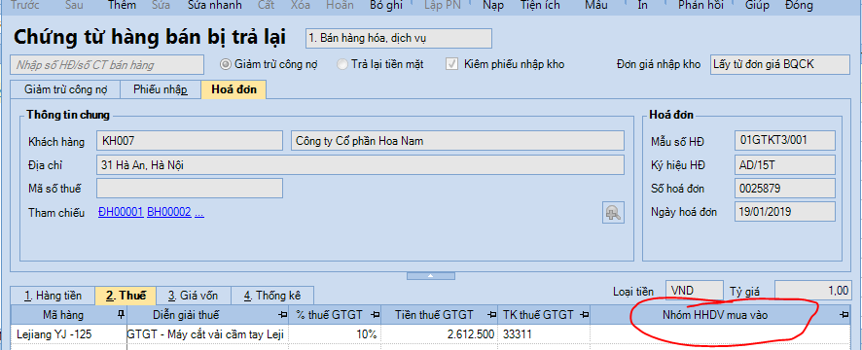862x350 pixels.
Task: Click pin icon in Mã hàng column header
Action: coord(121,315)
